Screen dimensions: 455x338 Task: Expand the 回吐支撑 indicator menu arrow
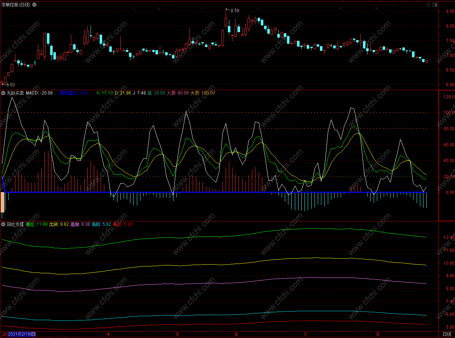[x=3, y=225]
